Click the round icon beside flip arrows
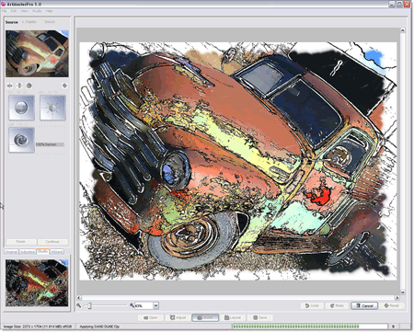This screenshot has height=332, width=414. tap(29, 86)
